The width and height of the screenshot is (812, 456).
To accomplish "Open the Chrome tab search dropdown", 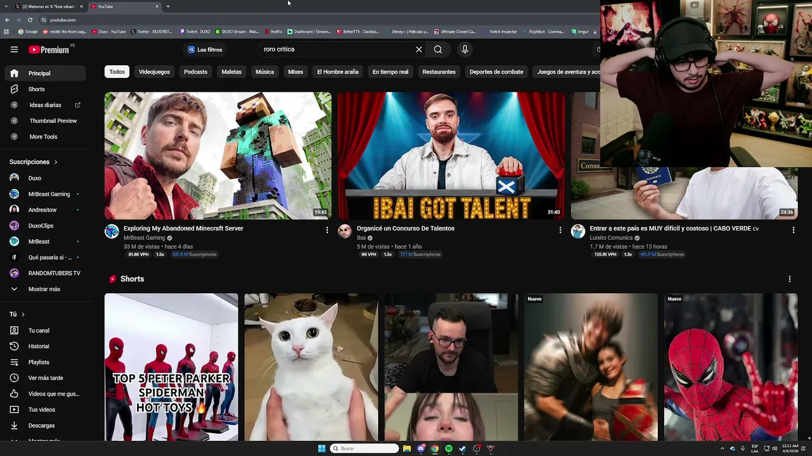I will (6, 6).
